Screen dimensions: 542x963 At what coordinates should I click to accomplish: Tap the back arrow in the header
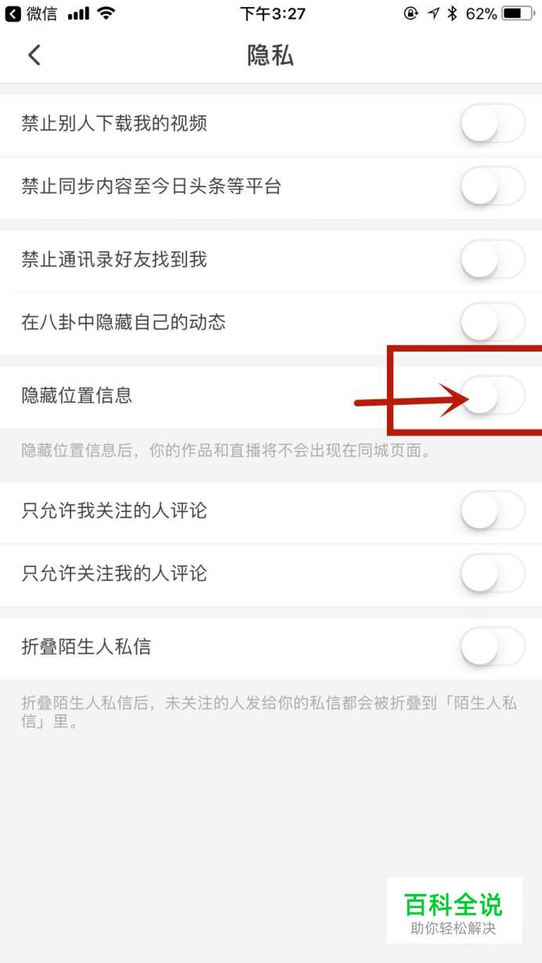coord(34,55)
